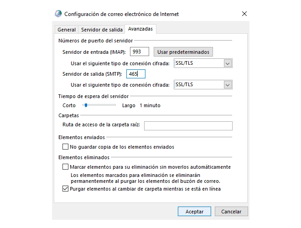Click the Largo end of timeout slider

[x=115, y=105]
